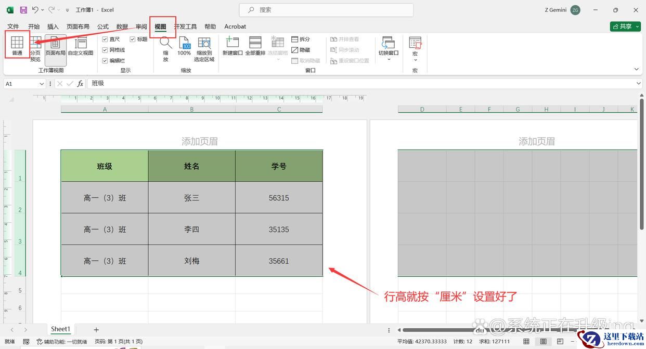Open Custom Views (自定义视图)
The height and width of the screenshot is (349, 646).
[x=81, y=46]
